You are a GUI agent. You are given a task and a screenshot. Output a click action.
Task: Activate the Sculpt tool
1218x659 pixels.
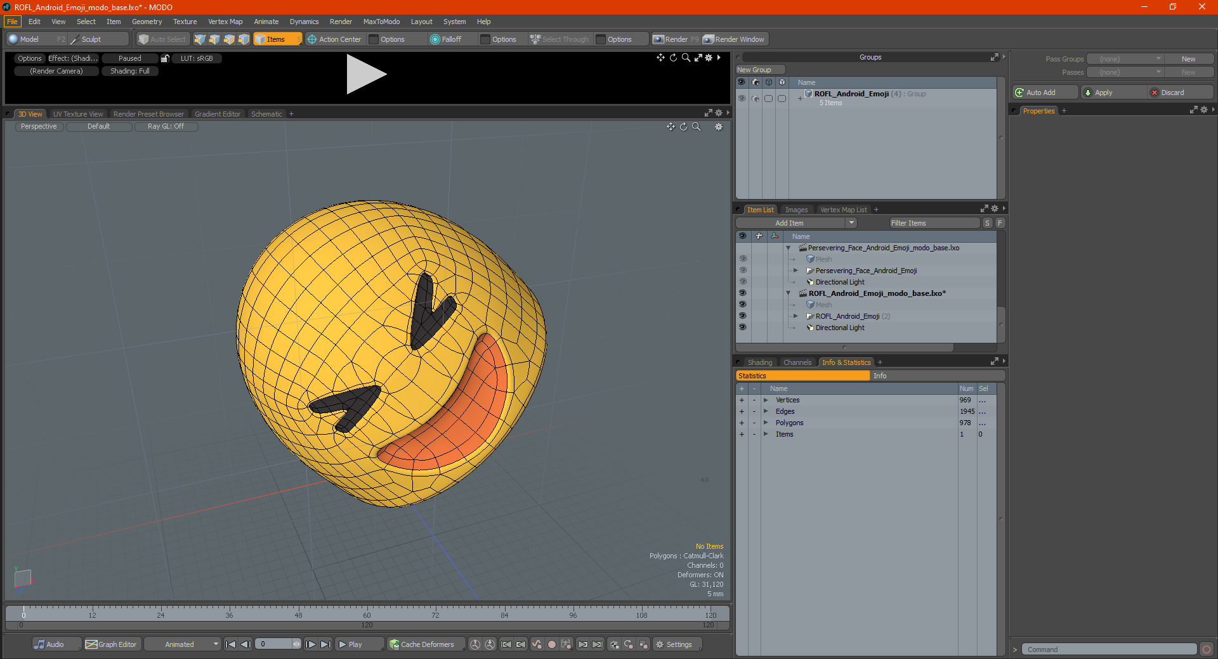tap(98, 39)
